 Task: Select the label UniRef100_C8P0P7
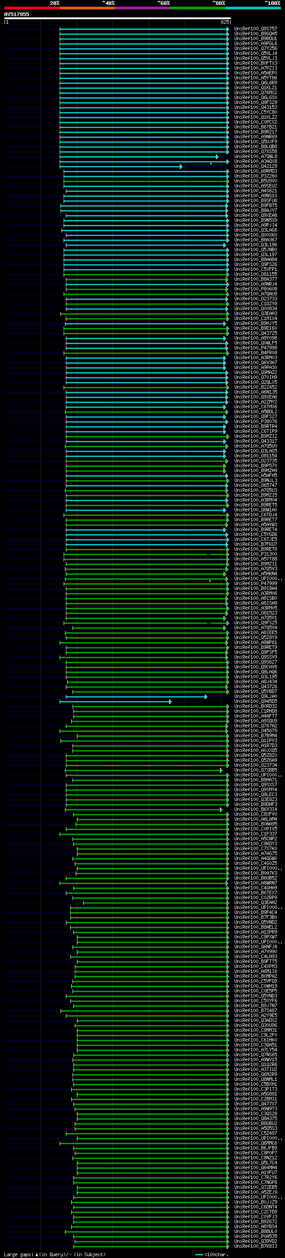pos(256,1153)
